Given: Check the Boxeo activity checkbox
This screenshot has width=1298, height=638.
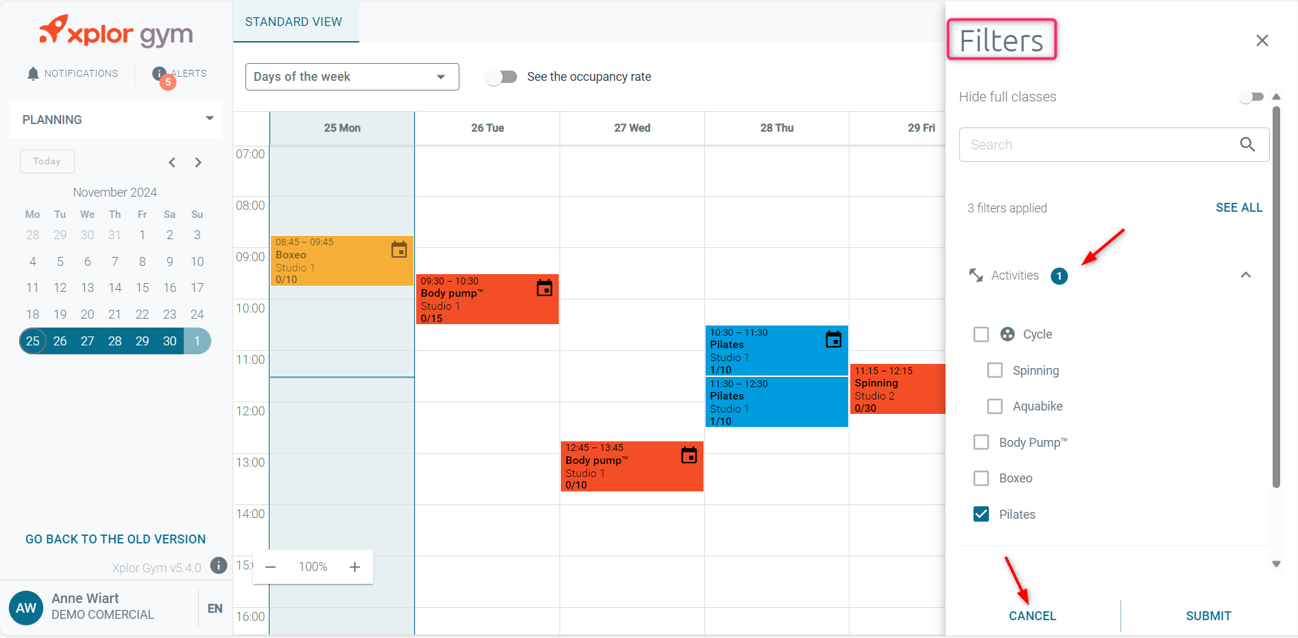Looking at the screenshot, I should pos(981,478).
